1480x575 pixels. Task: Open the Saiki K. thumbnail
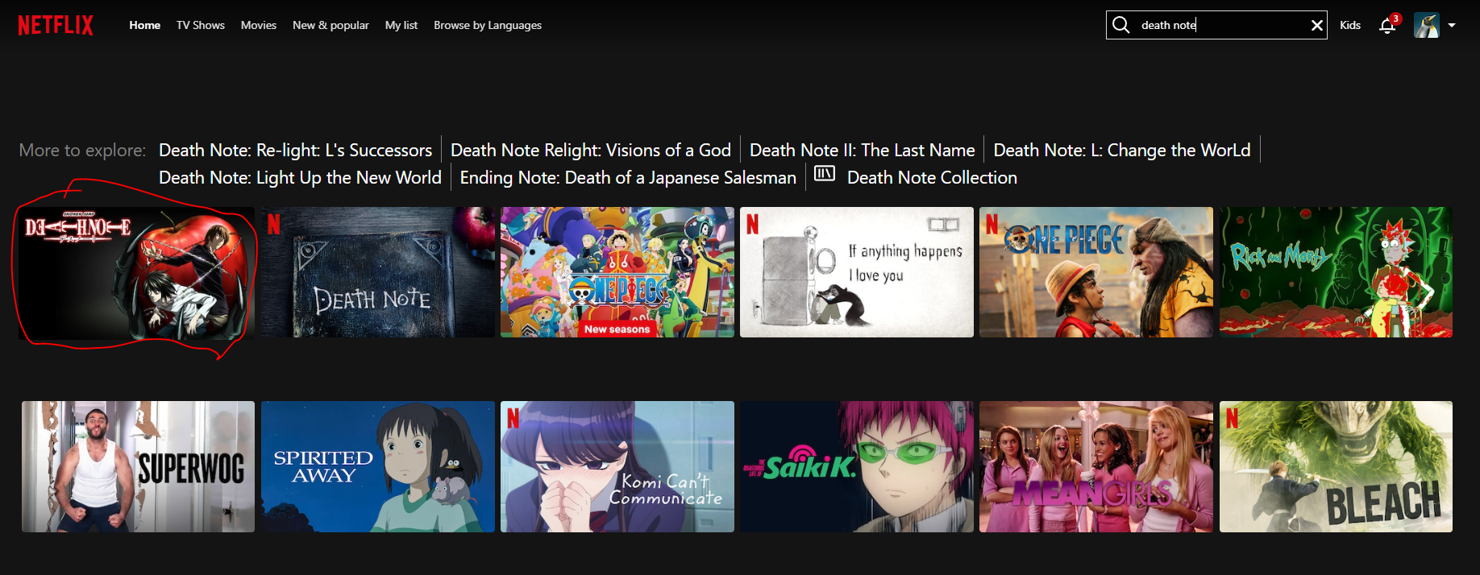[x=857, y=467]
